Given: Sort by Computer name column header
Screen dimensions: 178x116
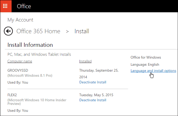Looking at the screenshot, I should point(20,61).
